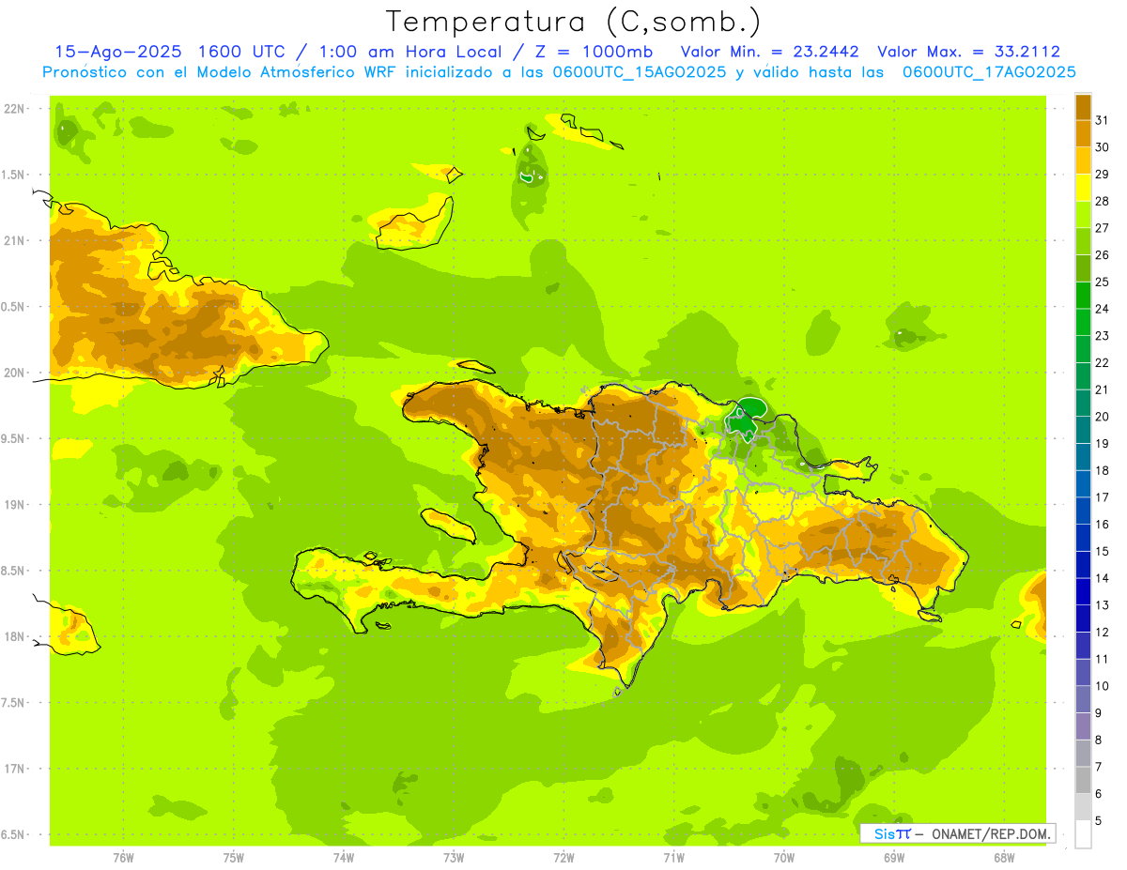The image size is (1127, 870).
Task: Click the legend value "9"
Action: 1099,713
